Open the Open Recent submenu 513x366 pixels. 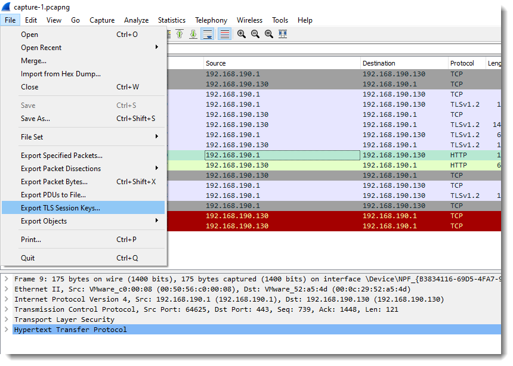[x=41, y=48]
